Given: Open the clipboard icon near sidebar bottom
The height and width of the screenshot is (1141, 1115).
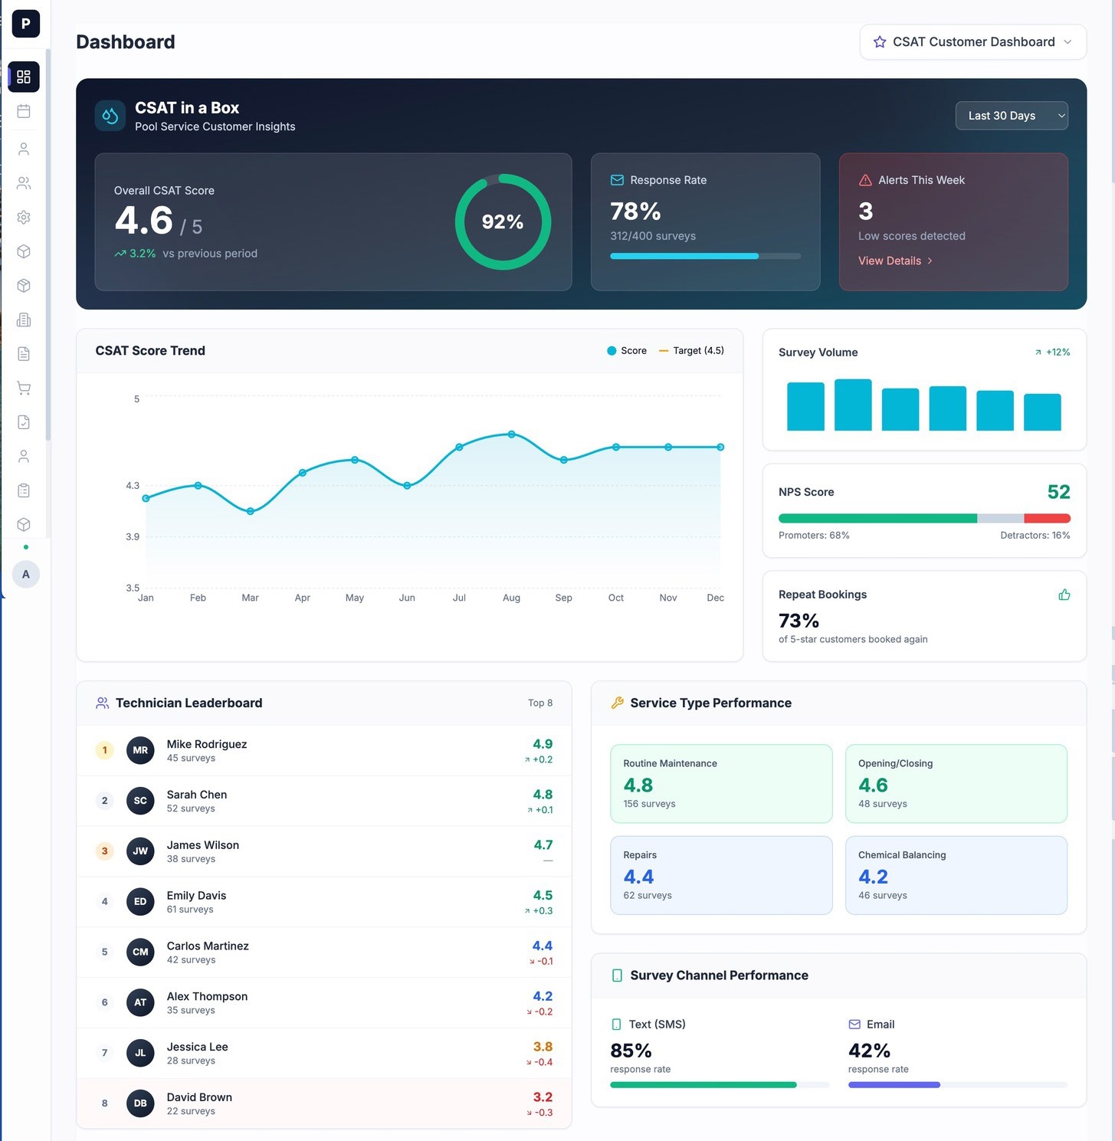Looking at the screenshot, I should point(23,490).
